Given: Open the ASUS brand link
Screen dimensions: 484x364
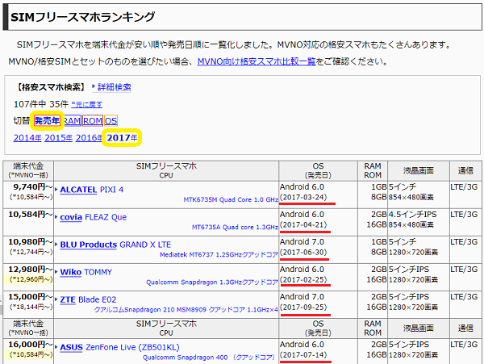Looking at the screenshot, I should [x=71, y=347].
